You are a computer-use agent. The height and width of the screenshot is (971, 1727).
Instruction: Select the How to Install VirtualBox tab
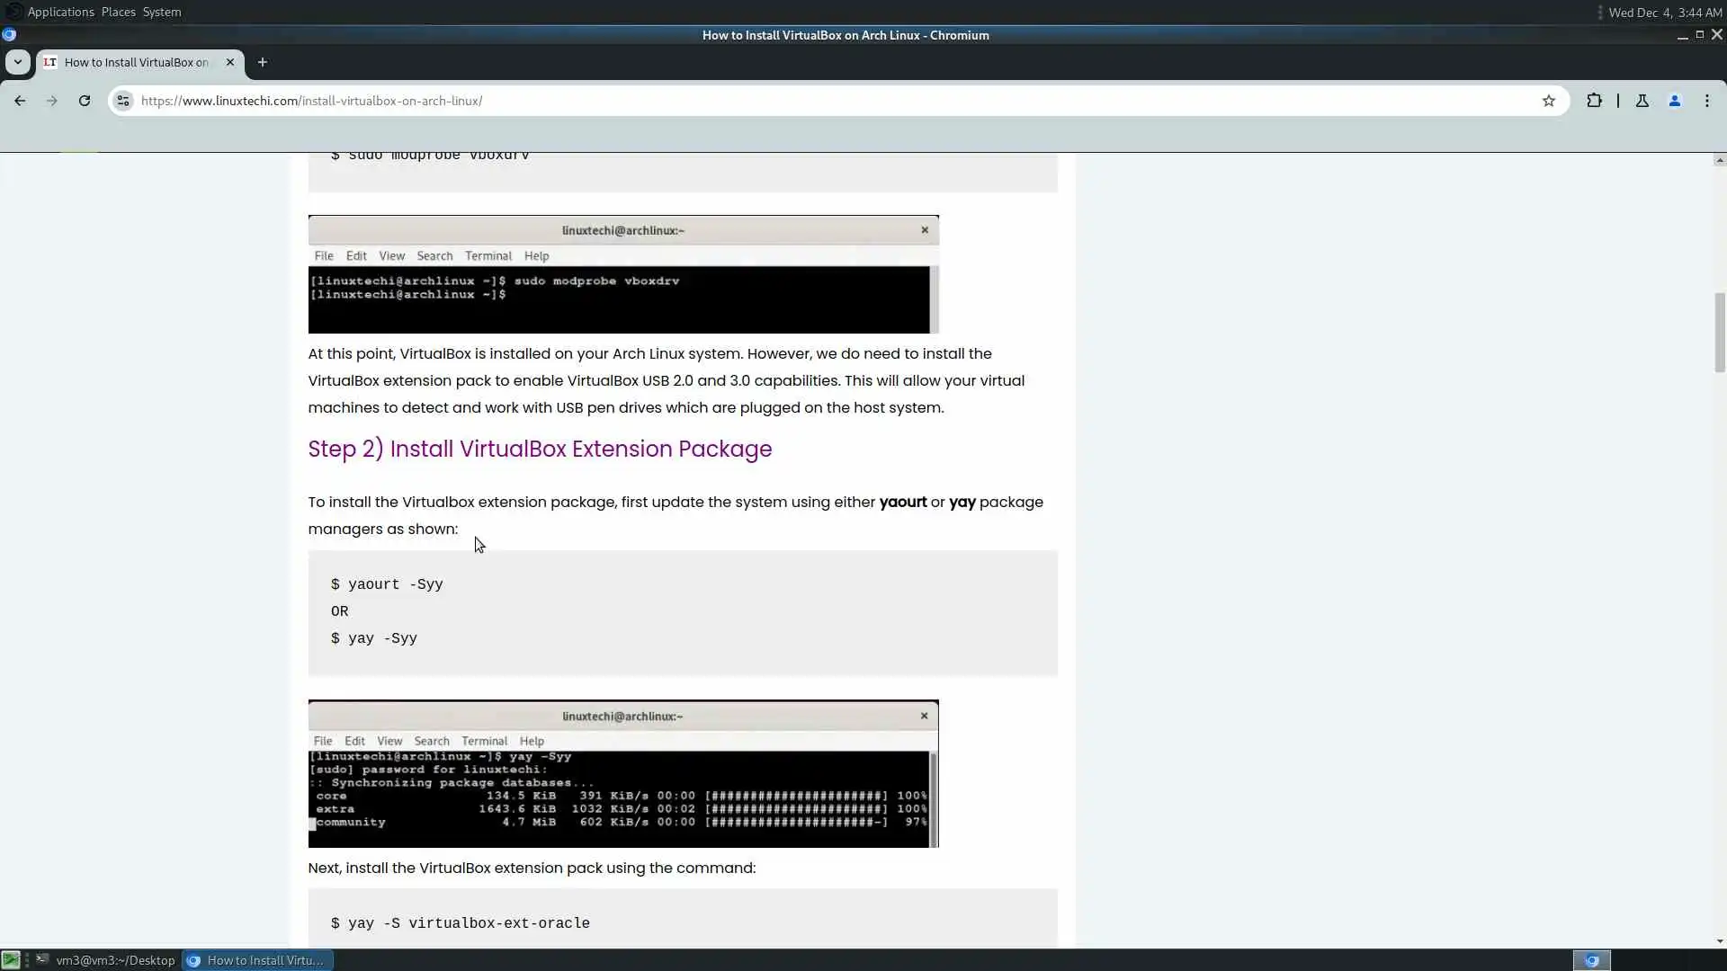pyautogui.click(x=135, y=62)
